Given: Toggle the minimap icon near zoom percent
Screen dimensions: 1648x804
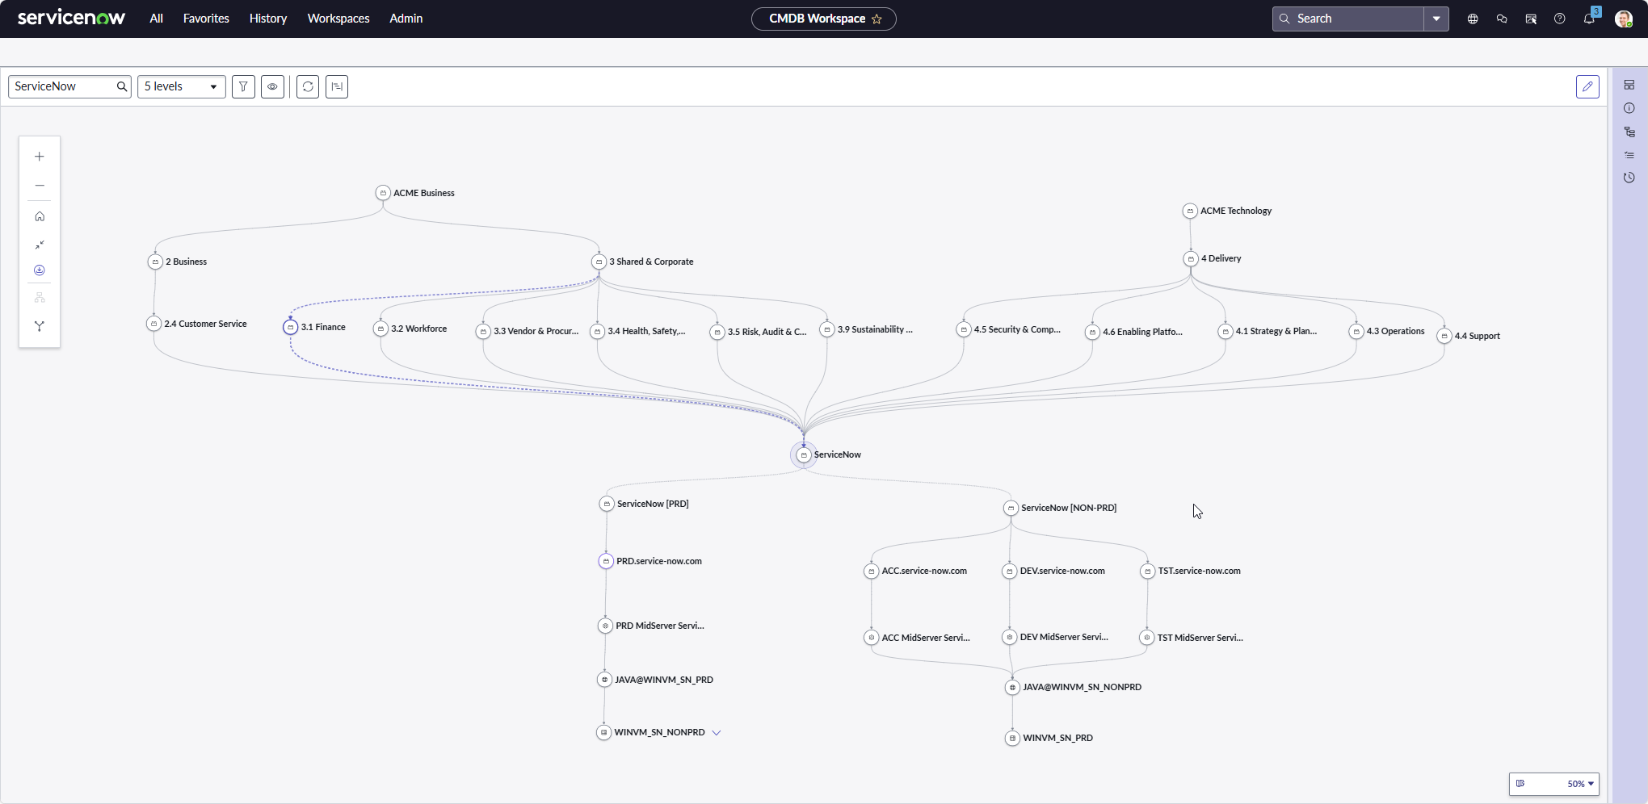Looking at the screenshot, I should [x=1520, y=784].
